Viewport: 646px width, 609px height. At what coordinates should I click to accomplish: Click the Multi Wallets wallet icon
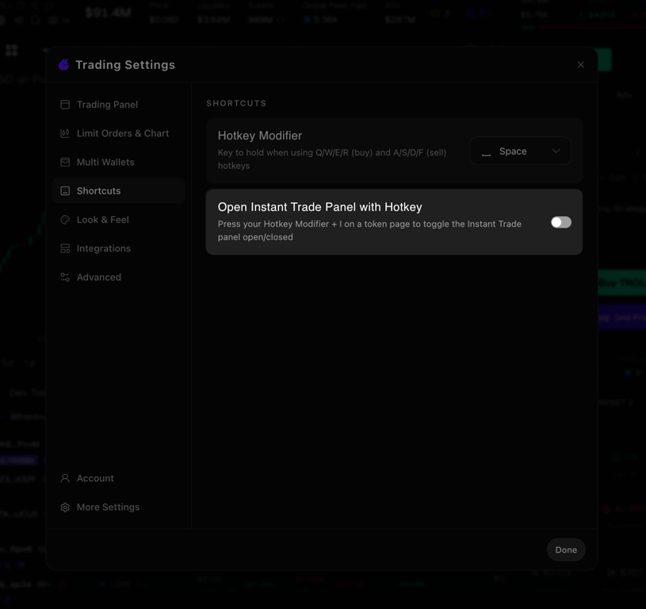(65, 163)
